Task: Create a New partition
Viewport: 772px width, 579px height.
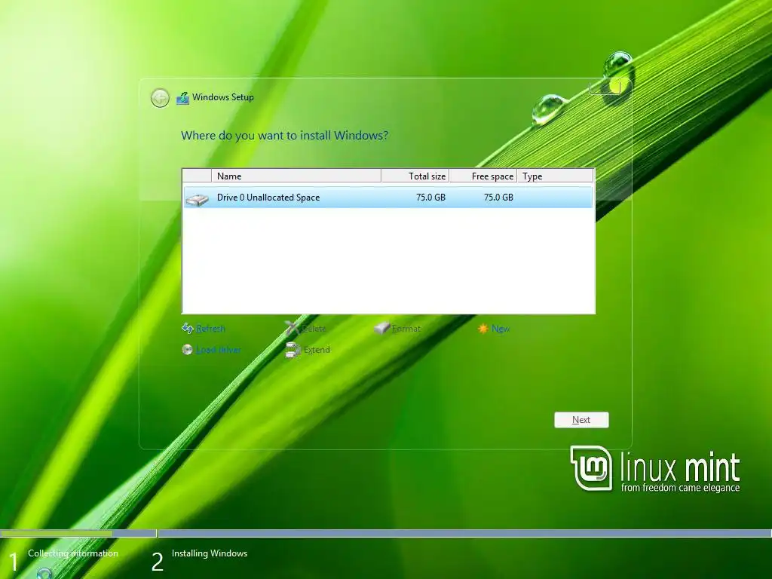Action: (x=501, y=329)
